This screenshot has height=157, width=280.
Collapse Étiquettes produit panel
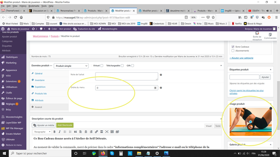270,70
